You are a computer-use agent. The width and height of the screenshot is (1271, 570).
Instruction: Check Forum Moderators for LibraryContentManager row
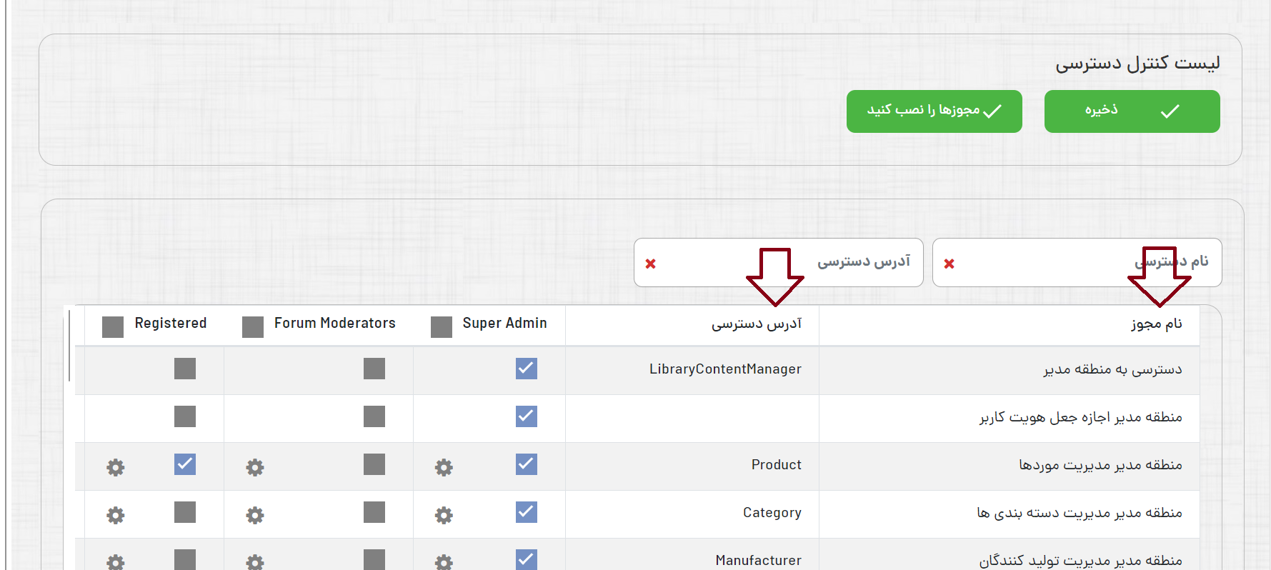(374, 369)
